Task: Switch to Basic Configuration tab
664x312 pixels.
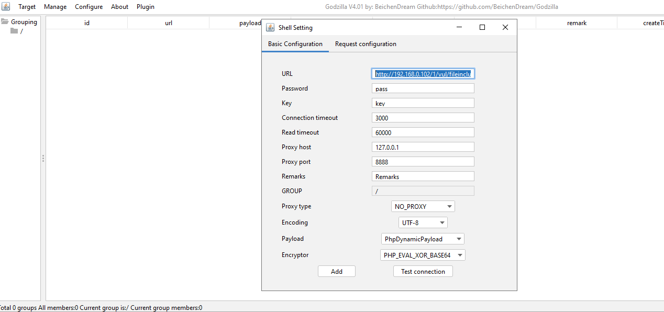Action: (x=295, y=44)
